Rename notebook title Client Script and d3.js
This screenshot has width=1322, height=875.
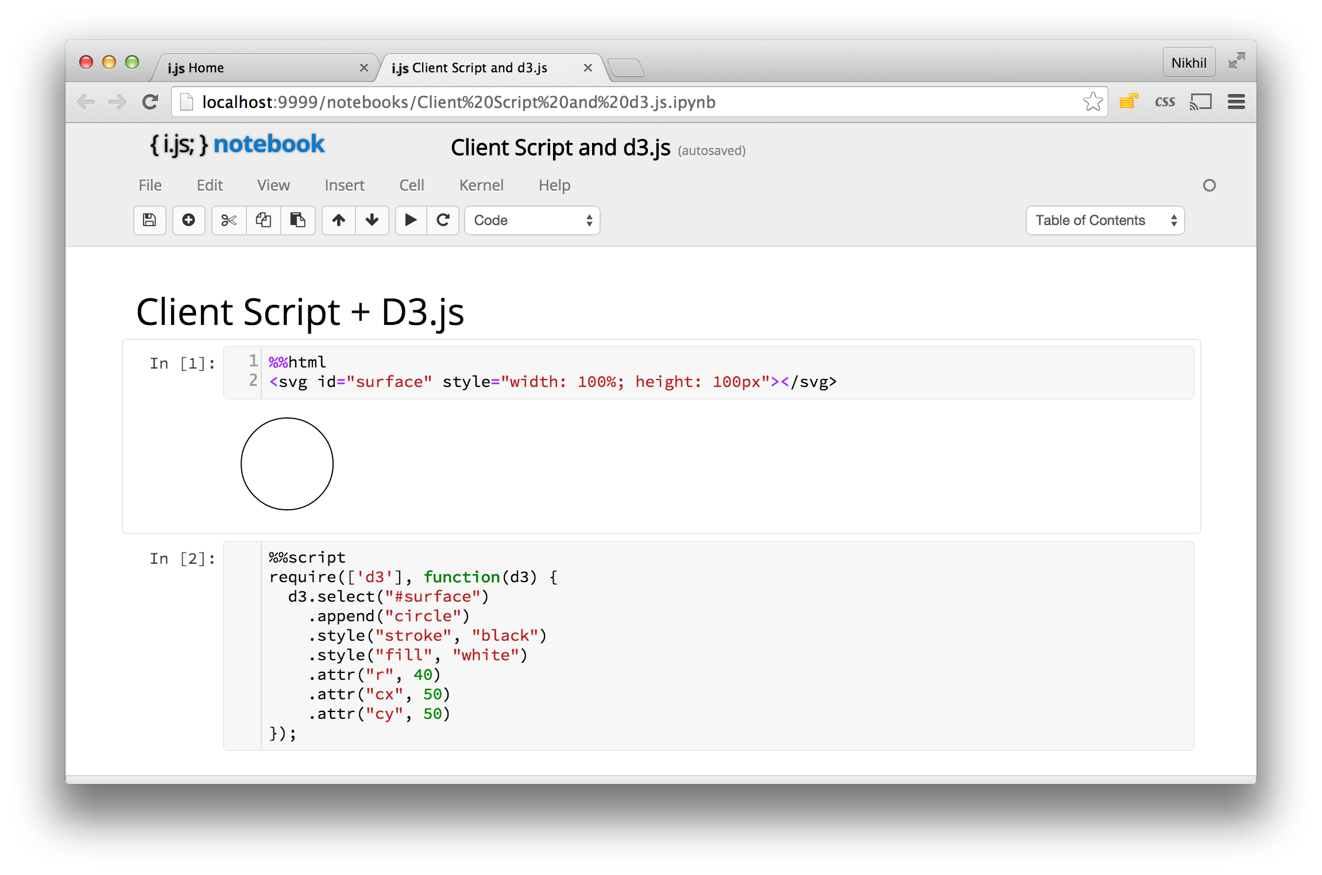(560, 148)
